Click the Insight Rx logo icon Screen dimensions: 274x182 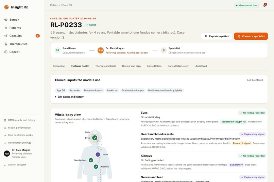pos(6,7)
